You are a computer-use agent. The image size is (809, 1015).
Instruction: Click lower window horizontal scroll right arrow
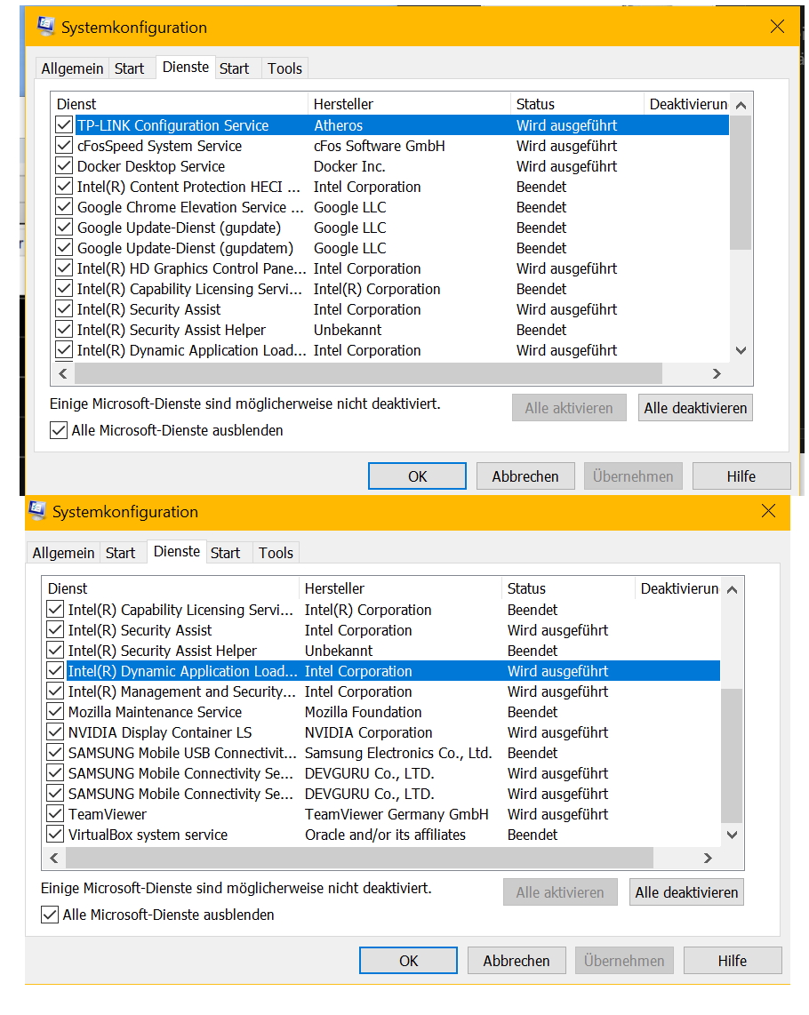coord(707,858)
